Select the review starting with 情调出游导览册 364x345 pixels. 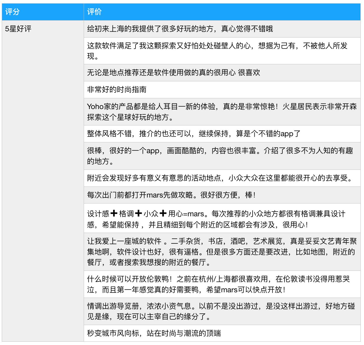click(x=221, y=311)
